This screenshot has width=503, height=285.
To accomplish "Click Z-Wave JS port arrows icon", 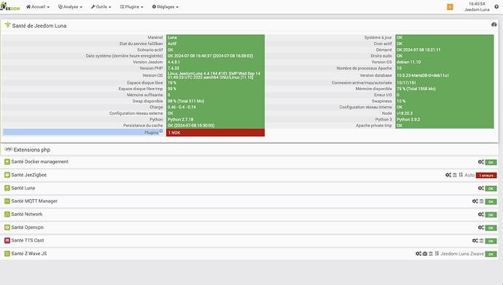I will pyautogui.click(x=437, y=254).
